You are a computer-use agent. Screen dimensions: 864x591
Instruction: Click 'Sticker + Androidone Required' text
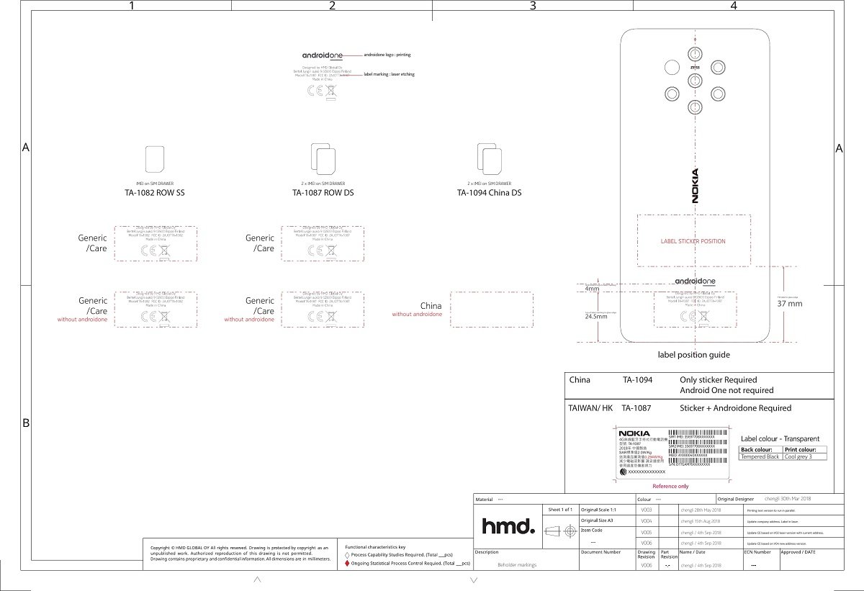point(735,408)
